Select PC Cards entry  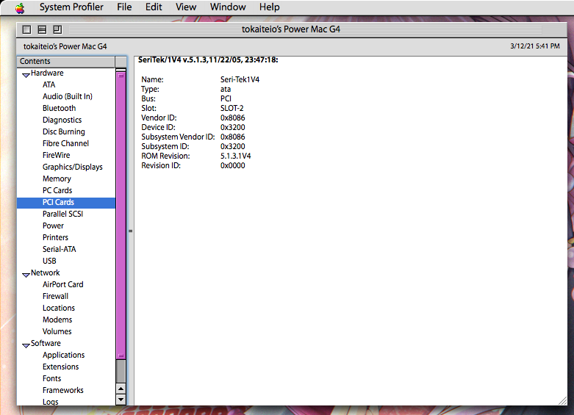point(57,190)
